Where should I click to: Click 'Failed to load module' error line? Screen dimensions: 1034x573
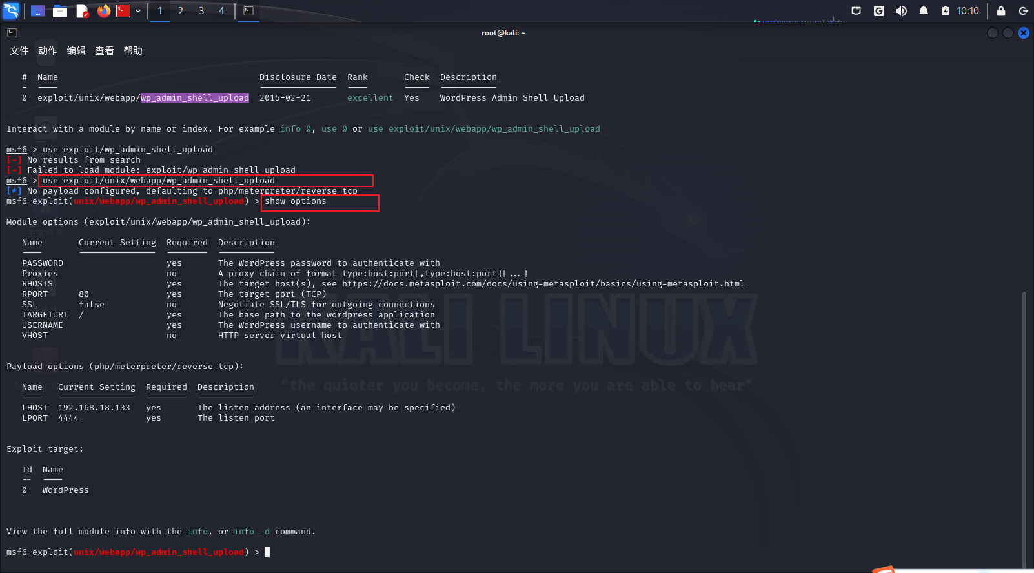tap(151, 170)
